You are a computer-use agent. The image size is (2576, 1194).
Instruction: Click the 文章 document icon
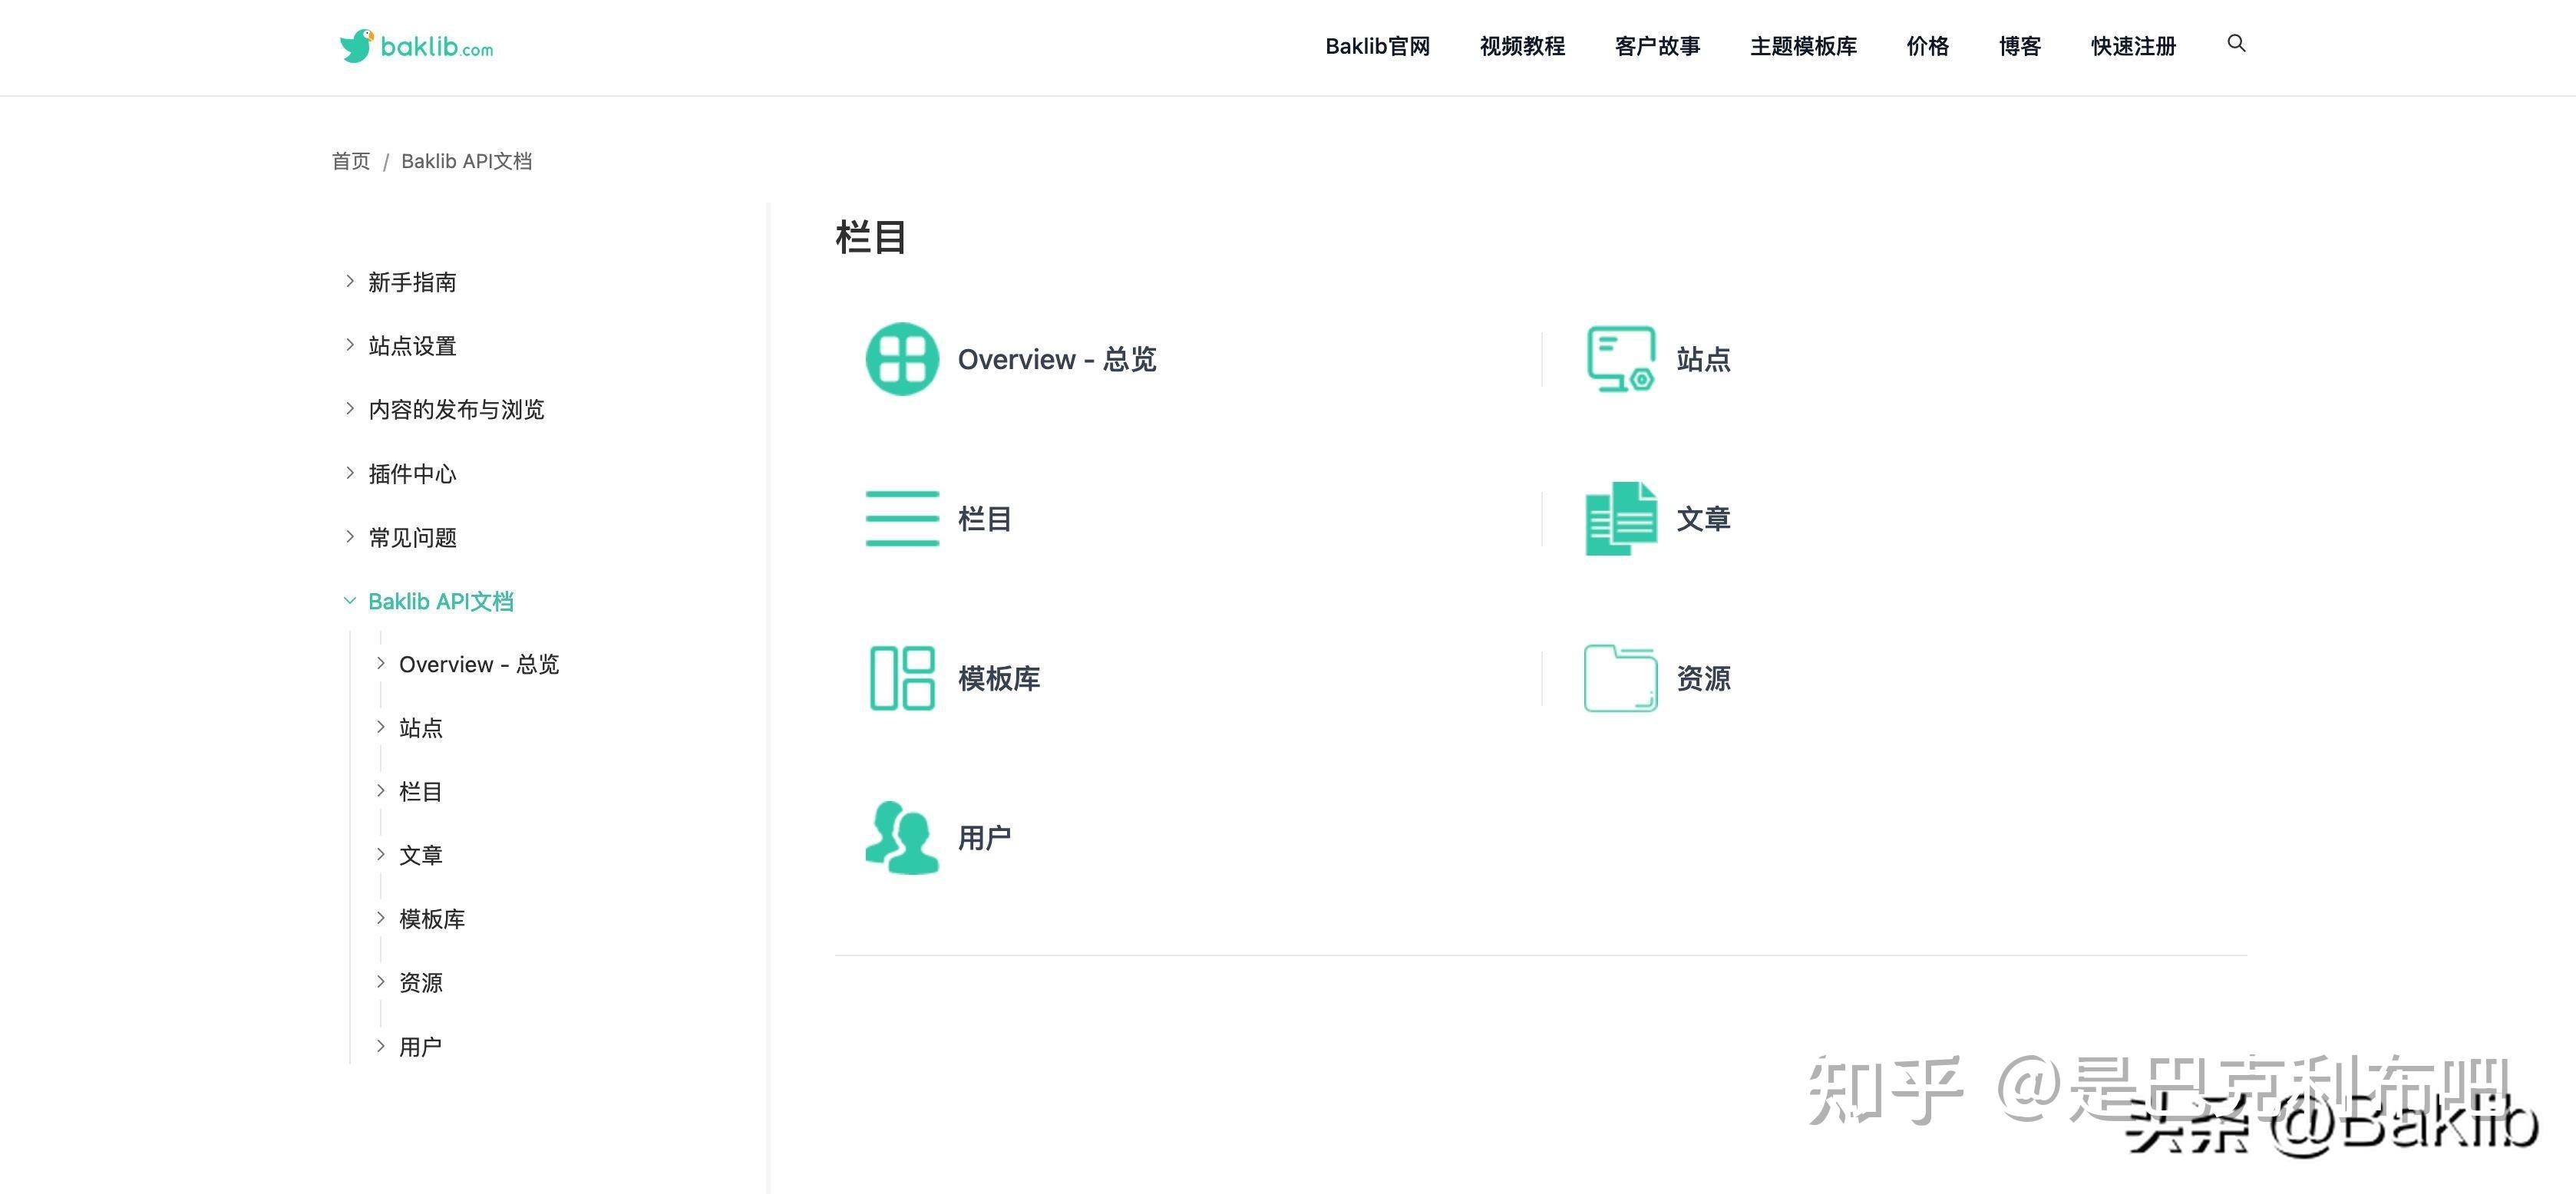[1620, 518]
